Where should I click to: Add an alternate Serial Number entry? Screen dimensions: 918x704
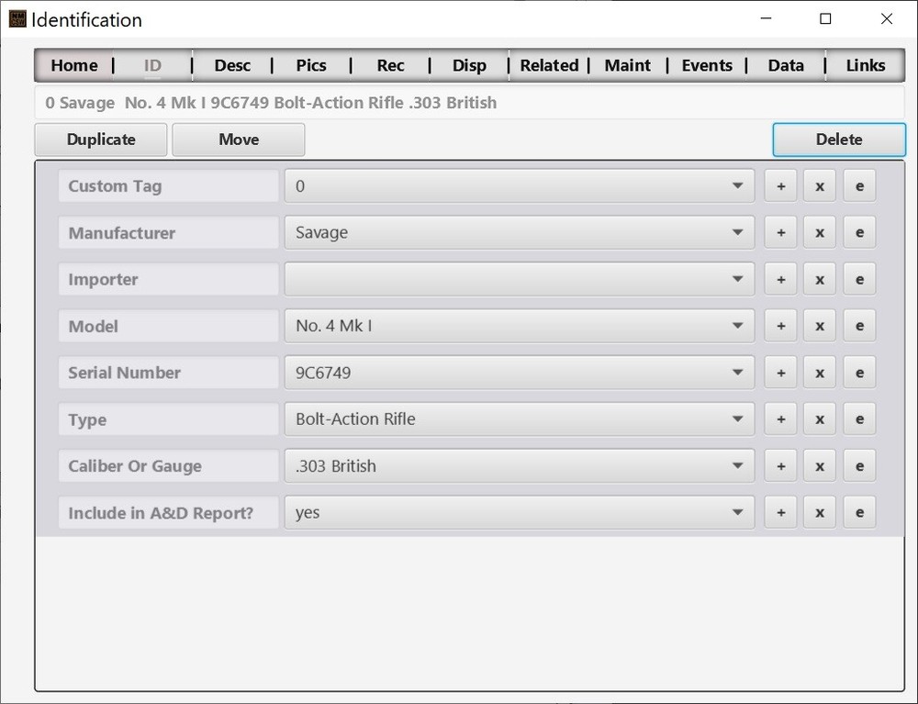point(780,372)
